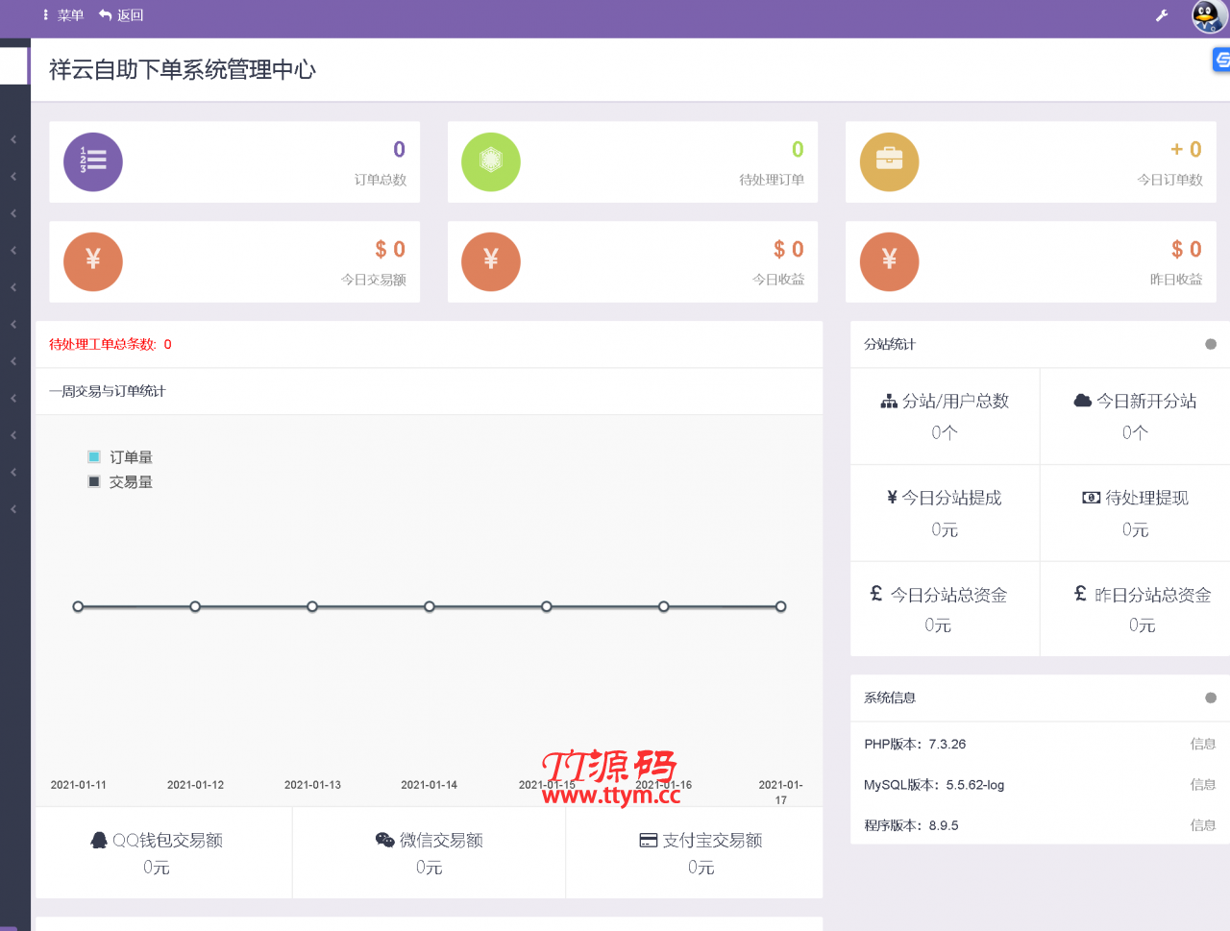Click the 分站统计 panel heading

(x=890, y=344)
